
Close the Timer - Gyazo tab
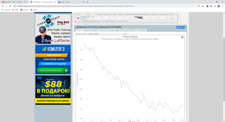point(83,2)
